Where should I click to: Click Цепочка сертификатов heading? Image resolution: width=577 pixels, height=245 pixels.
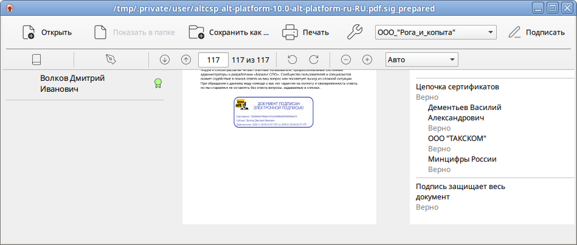(x=457, y=87)
